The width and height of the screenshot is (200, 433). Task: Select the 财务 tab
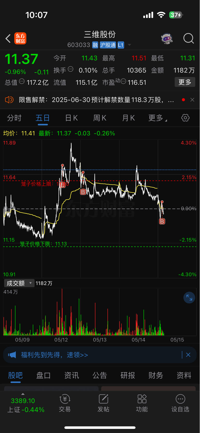[156, 375]
